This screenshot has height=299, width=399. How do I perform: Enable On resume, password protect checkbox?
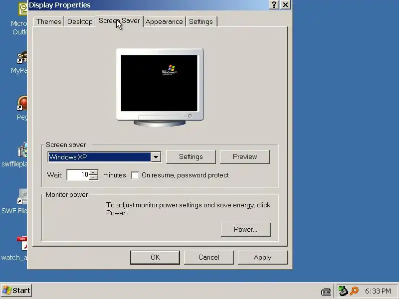point(135,175)
